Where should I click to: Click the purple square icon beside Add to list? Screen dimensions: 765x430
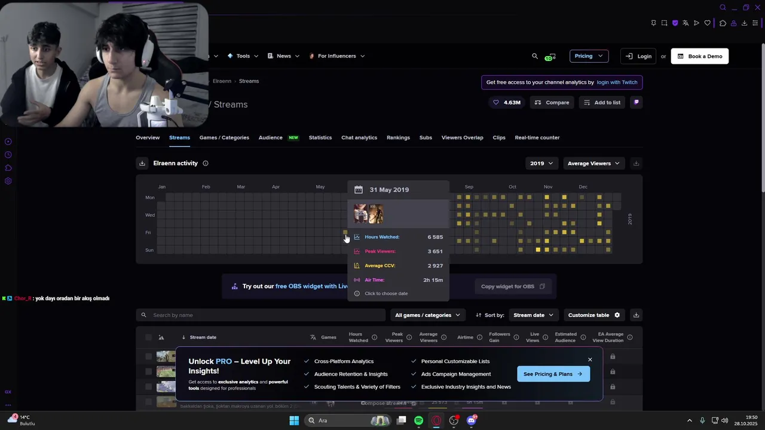[636, 102]
